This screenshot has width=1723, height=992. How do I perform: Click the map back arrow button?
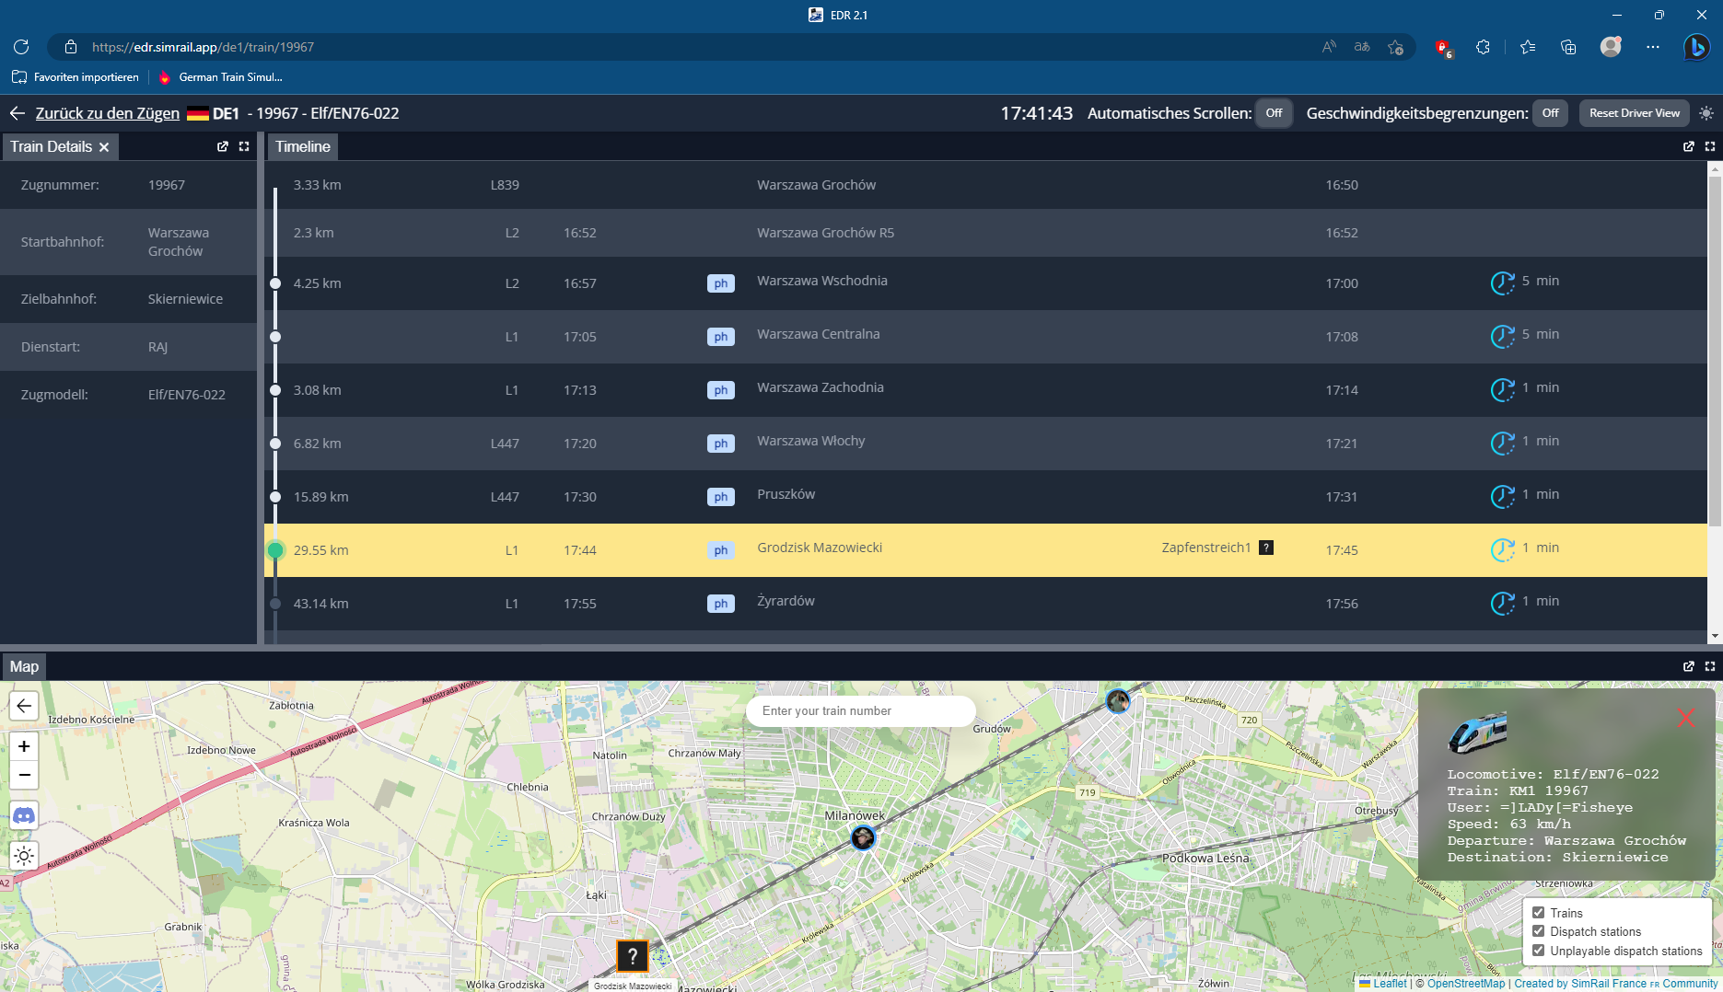pyautogui.click(x=24, y=706)
